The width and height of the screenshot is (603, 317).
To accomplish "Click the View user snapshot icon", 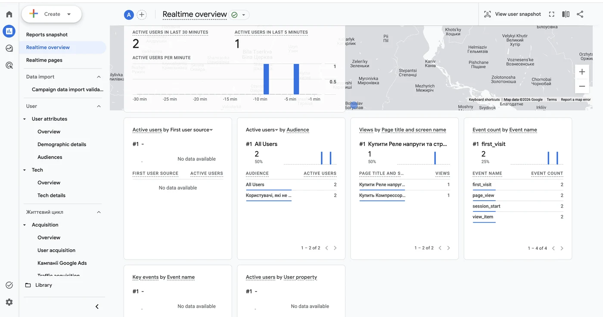I will [x=487, y=14].
